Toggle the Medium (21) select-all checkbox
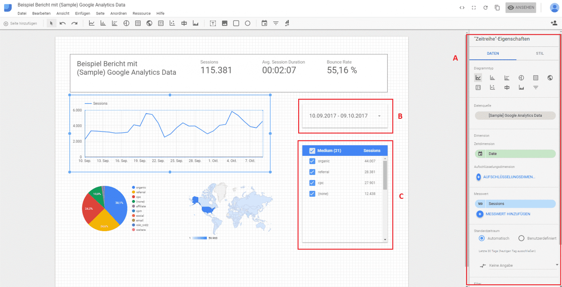This screenshot has height=287, width=562. pos(312,151)
